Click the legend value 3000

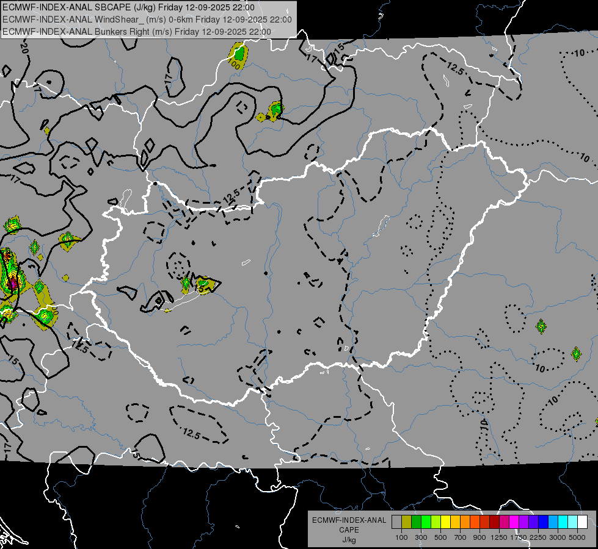tap(558, 537)
